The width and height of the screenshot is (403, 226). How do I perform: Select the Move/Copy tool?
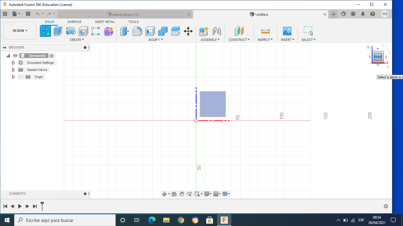188,31
